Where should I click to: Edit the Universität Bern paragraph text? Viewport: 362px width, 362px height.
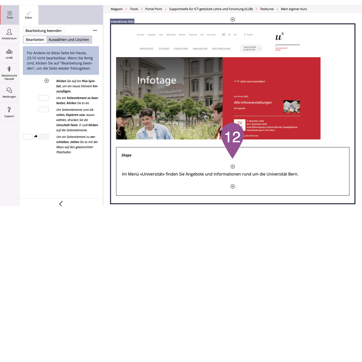210,174
